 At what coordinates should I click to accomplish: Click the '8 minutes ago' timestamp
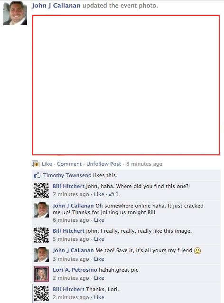tap(144, 164)
